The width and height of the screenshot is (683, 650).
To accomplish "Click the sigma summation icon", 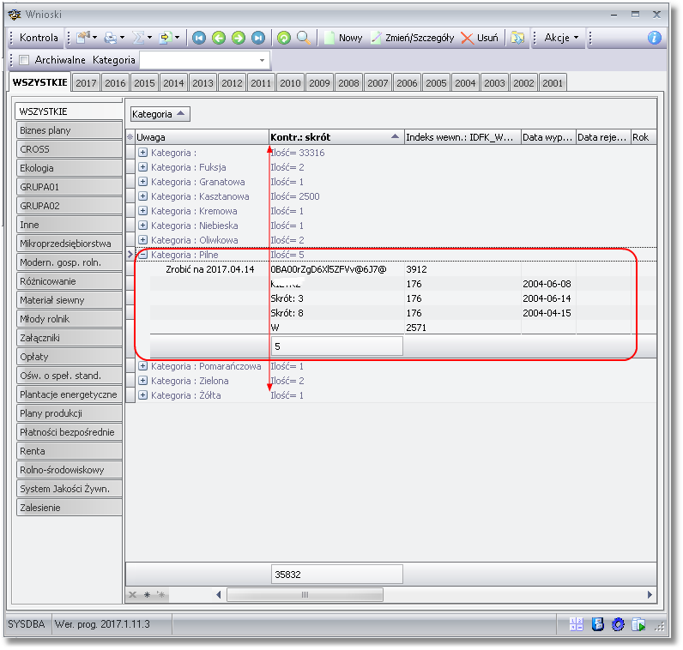I will click(138, 38).
